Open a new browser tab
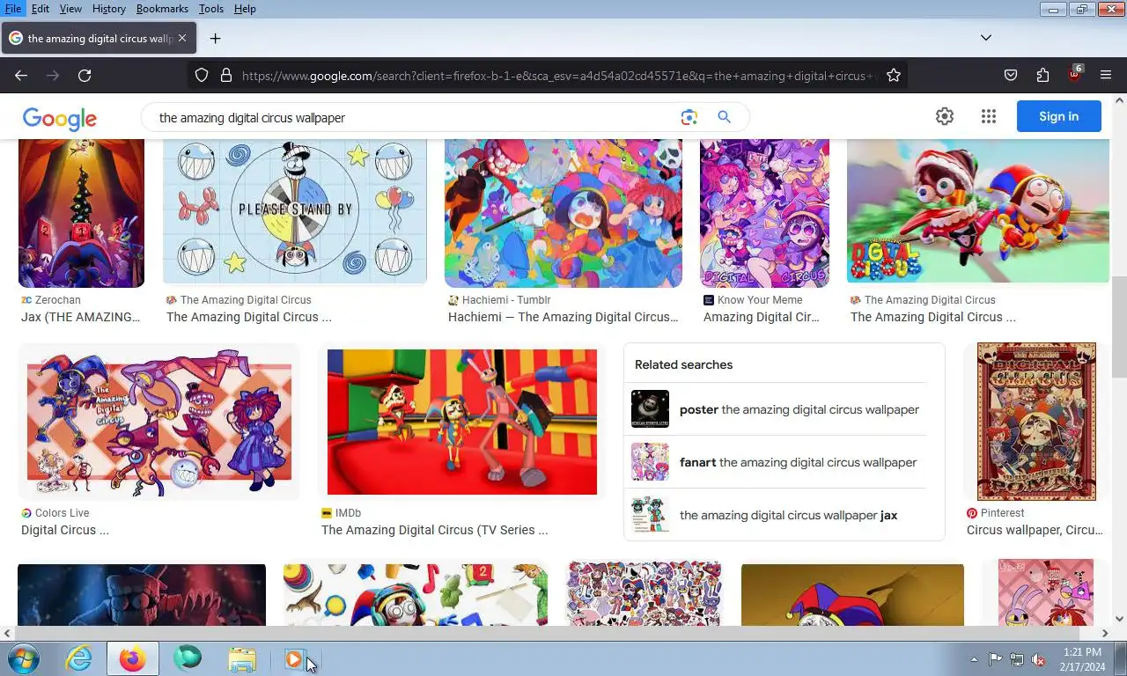The width and height of the screenshot is (1127, 676). (215, 38)
